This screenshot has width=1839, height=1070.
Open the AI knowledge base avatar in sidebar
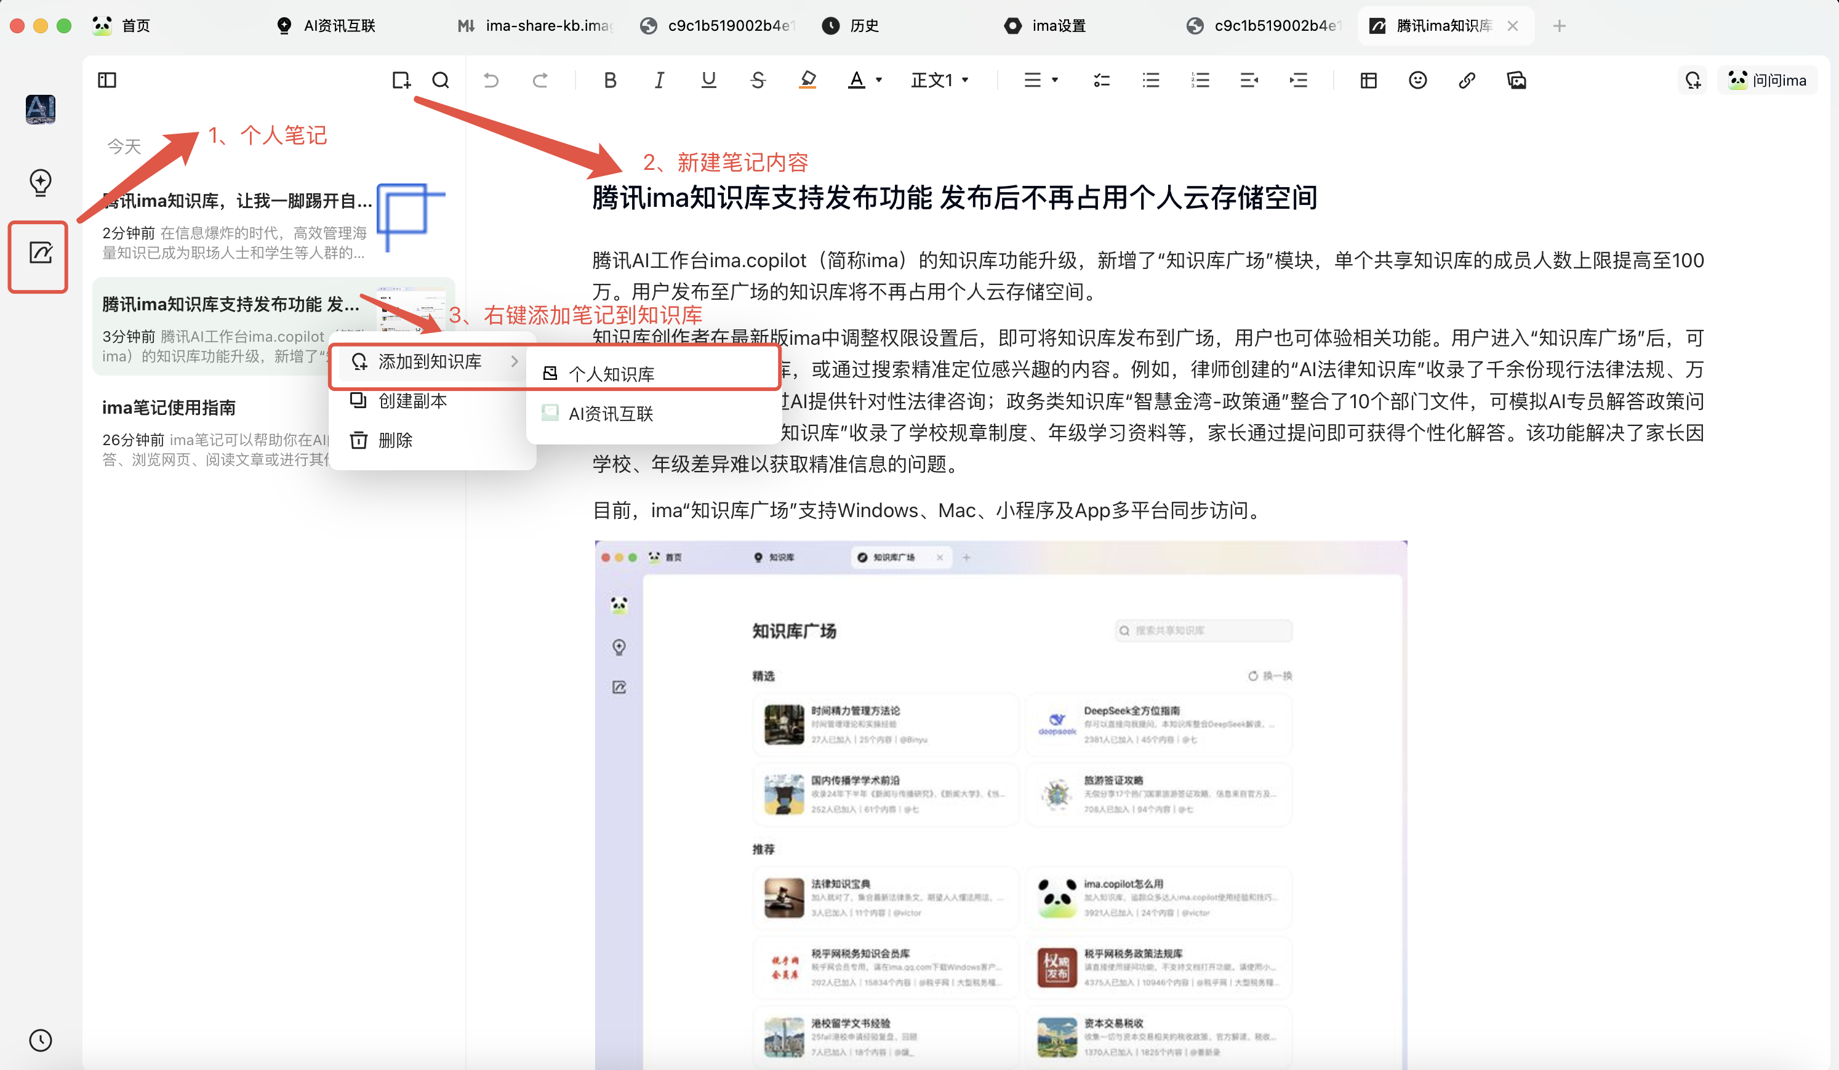point(40,110)
